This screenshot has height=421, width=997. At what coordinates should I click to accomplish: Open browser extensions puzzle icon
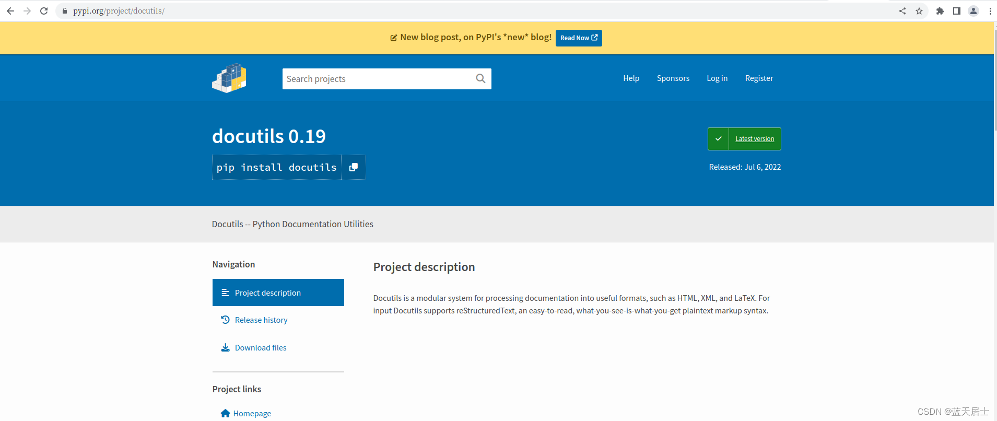tap(940, 11)
